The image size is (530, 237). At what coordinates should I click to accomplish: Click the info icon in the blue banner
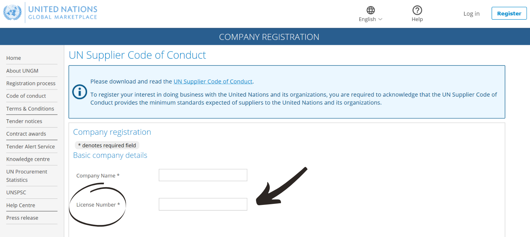click(x=80, y=92)
